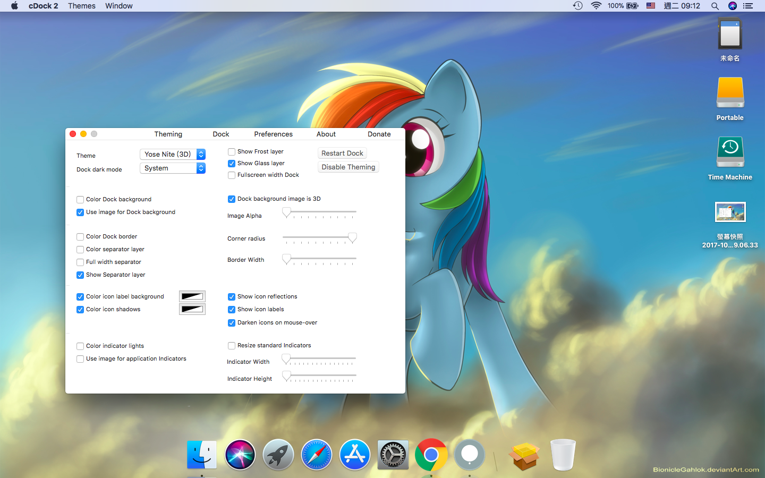Click the cDock app icon in Dock
Viewport: 765px width, 478px height.
470,455
